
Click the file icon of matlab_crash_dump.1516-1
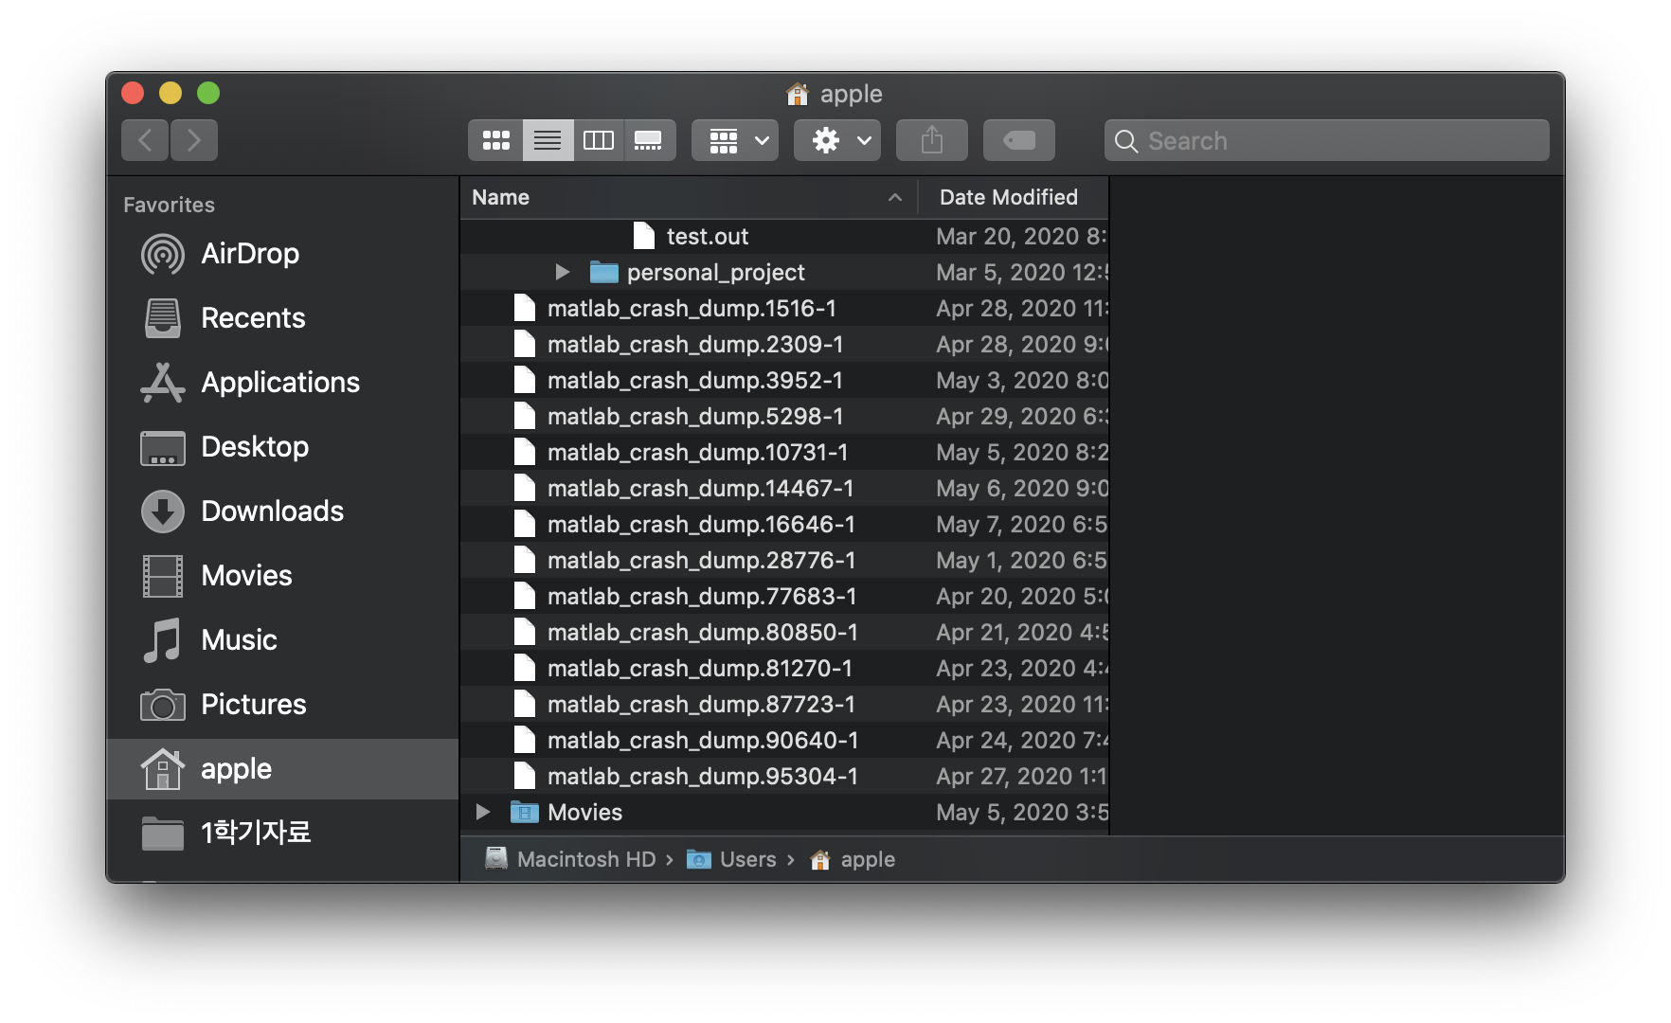point(525,309)
